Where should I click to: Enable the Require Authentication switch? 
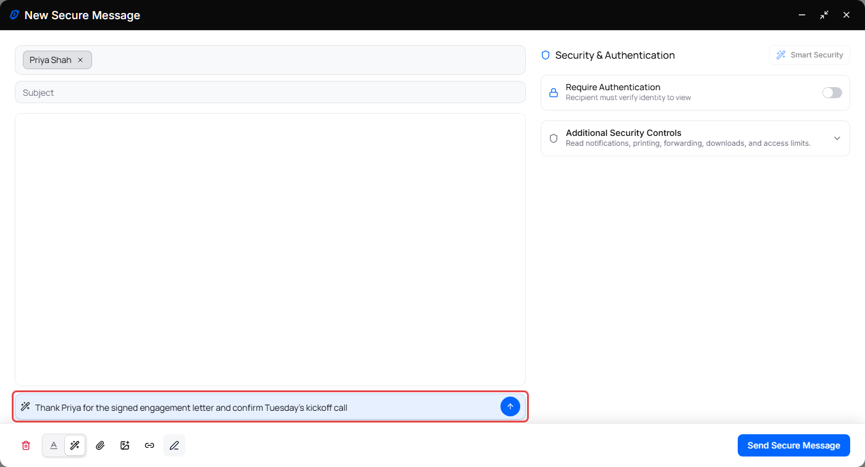(x=832, y=93)
